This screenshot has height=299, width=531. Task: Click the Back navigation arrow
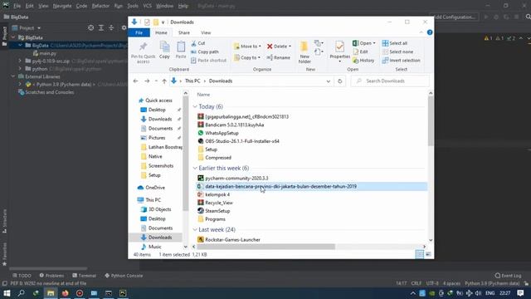pyautogui.click(x=135, y=81)
